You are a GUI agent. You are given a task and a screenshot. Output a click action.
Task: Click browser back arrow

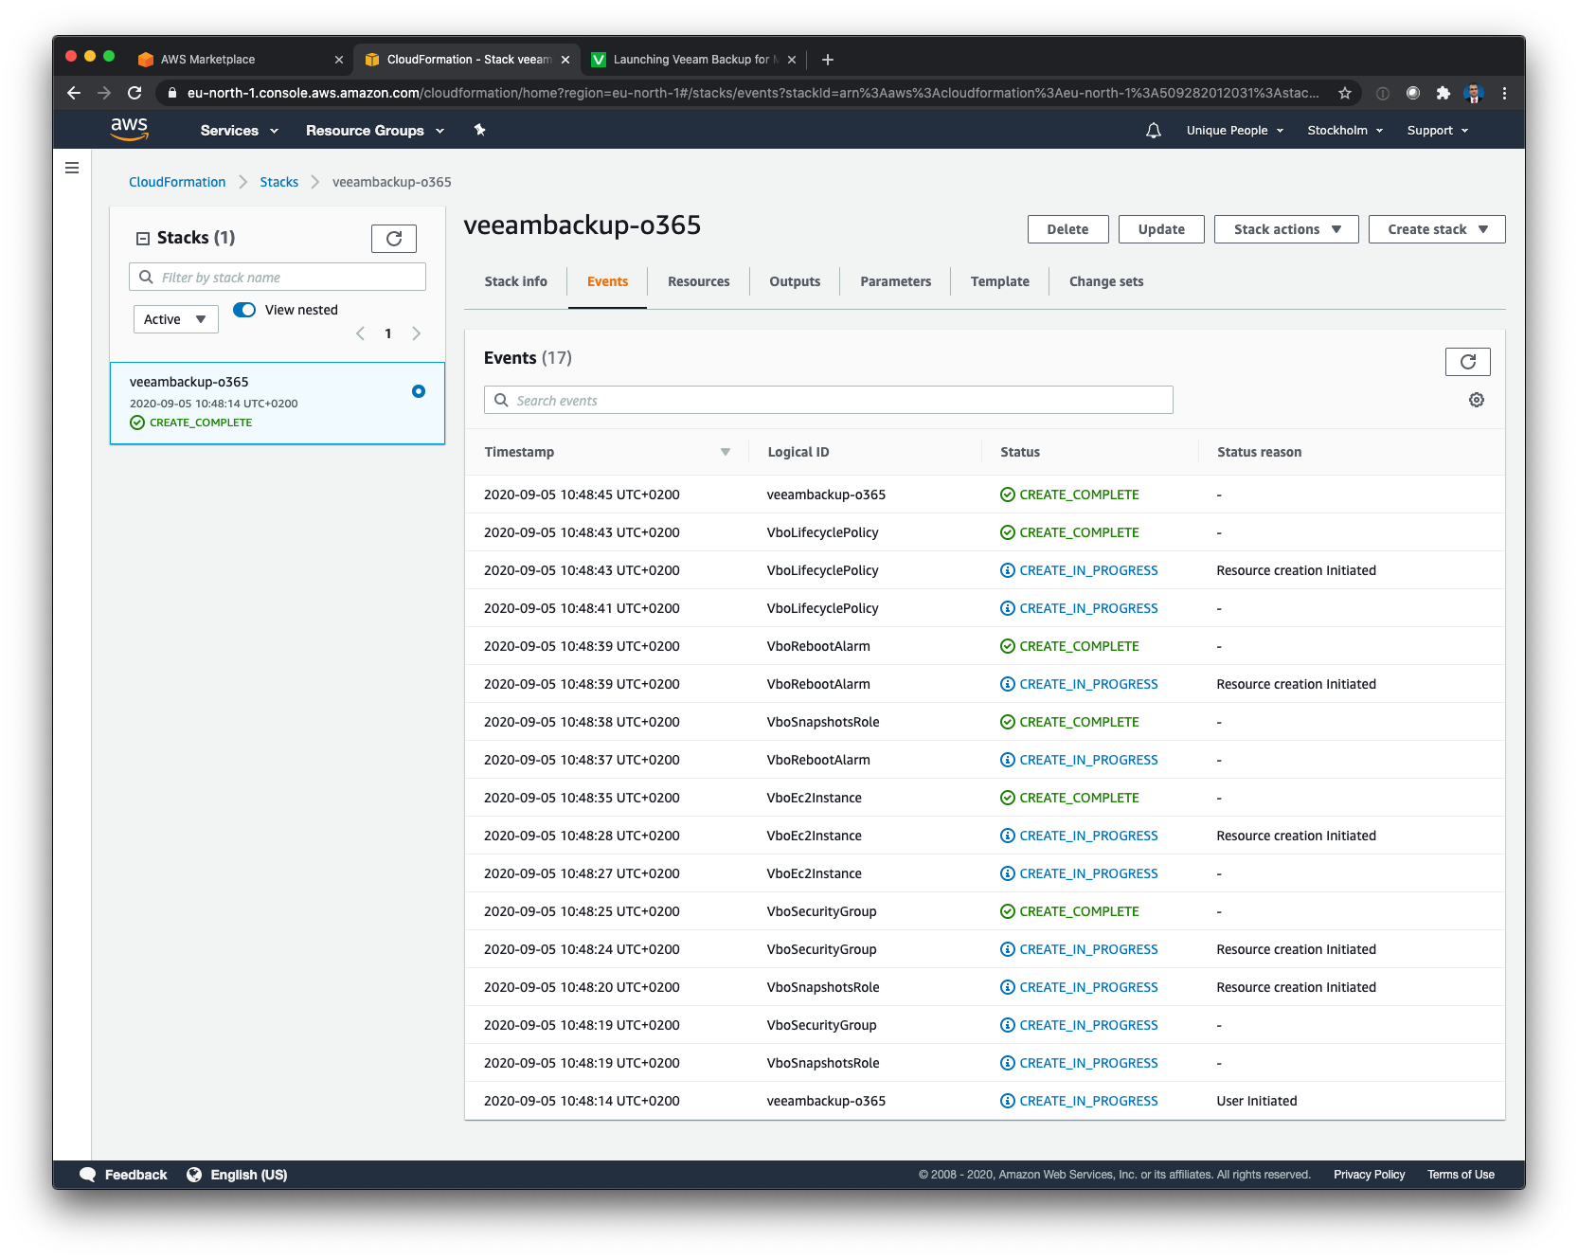[74, 93]
